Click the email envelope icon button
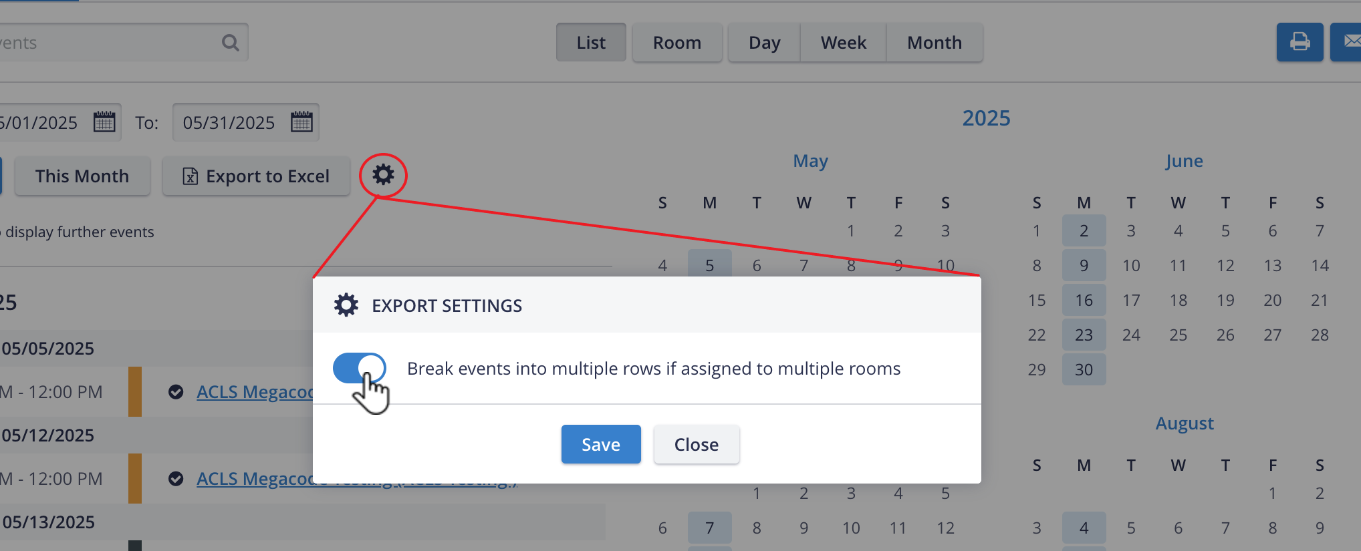The height and width of the screenshot is (551, 1361). click(x=1347, y=42)
